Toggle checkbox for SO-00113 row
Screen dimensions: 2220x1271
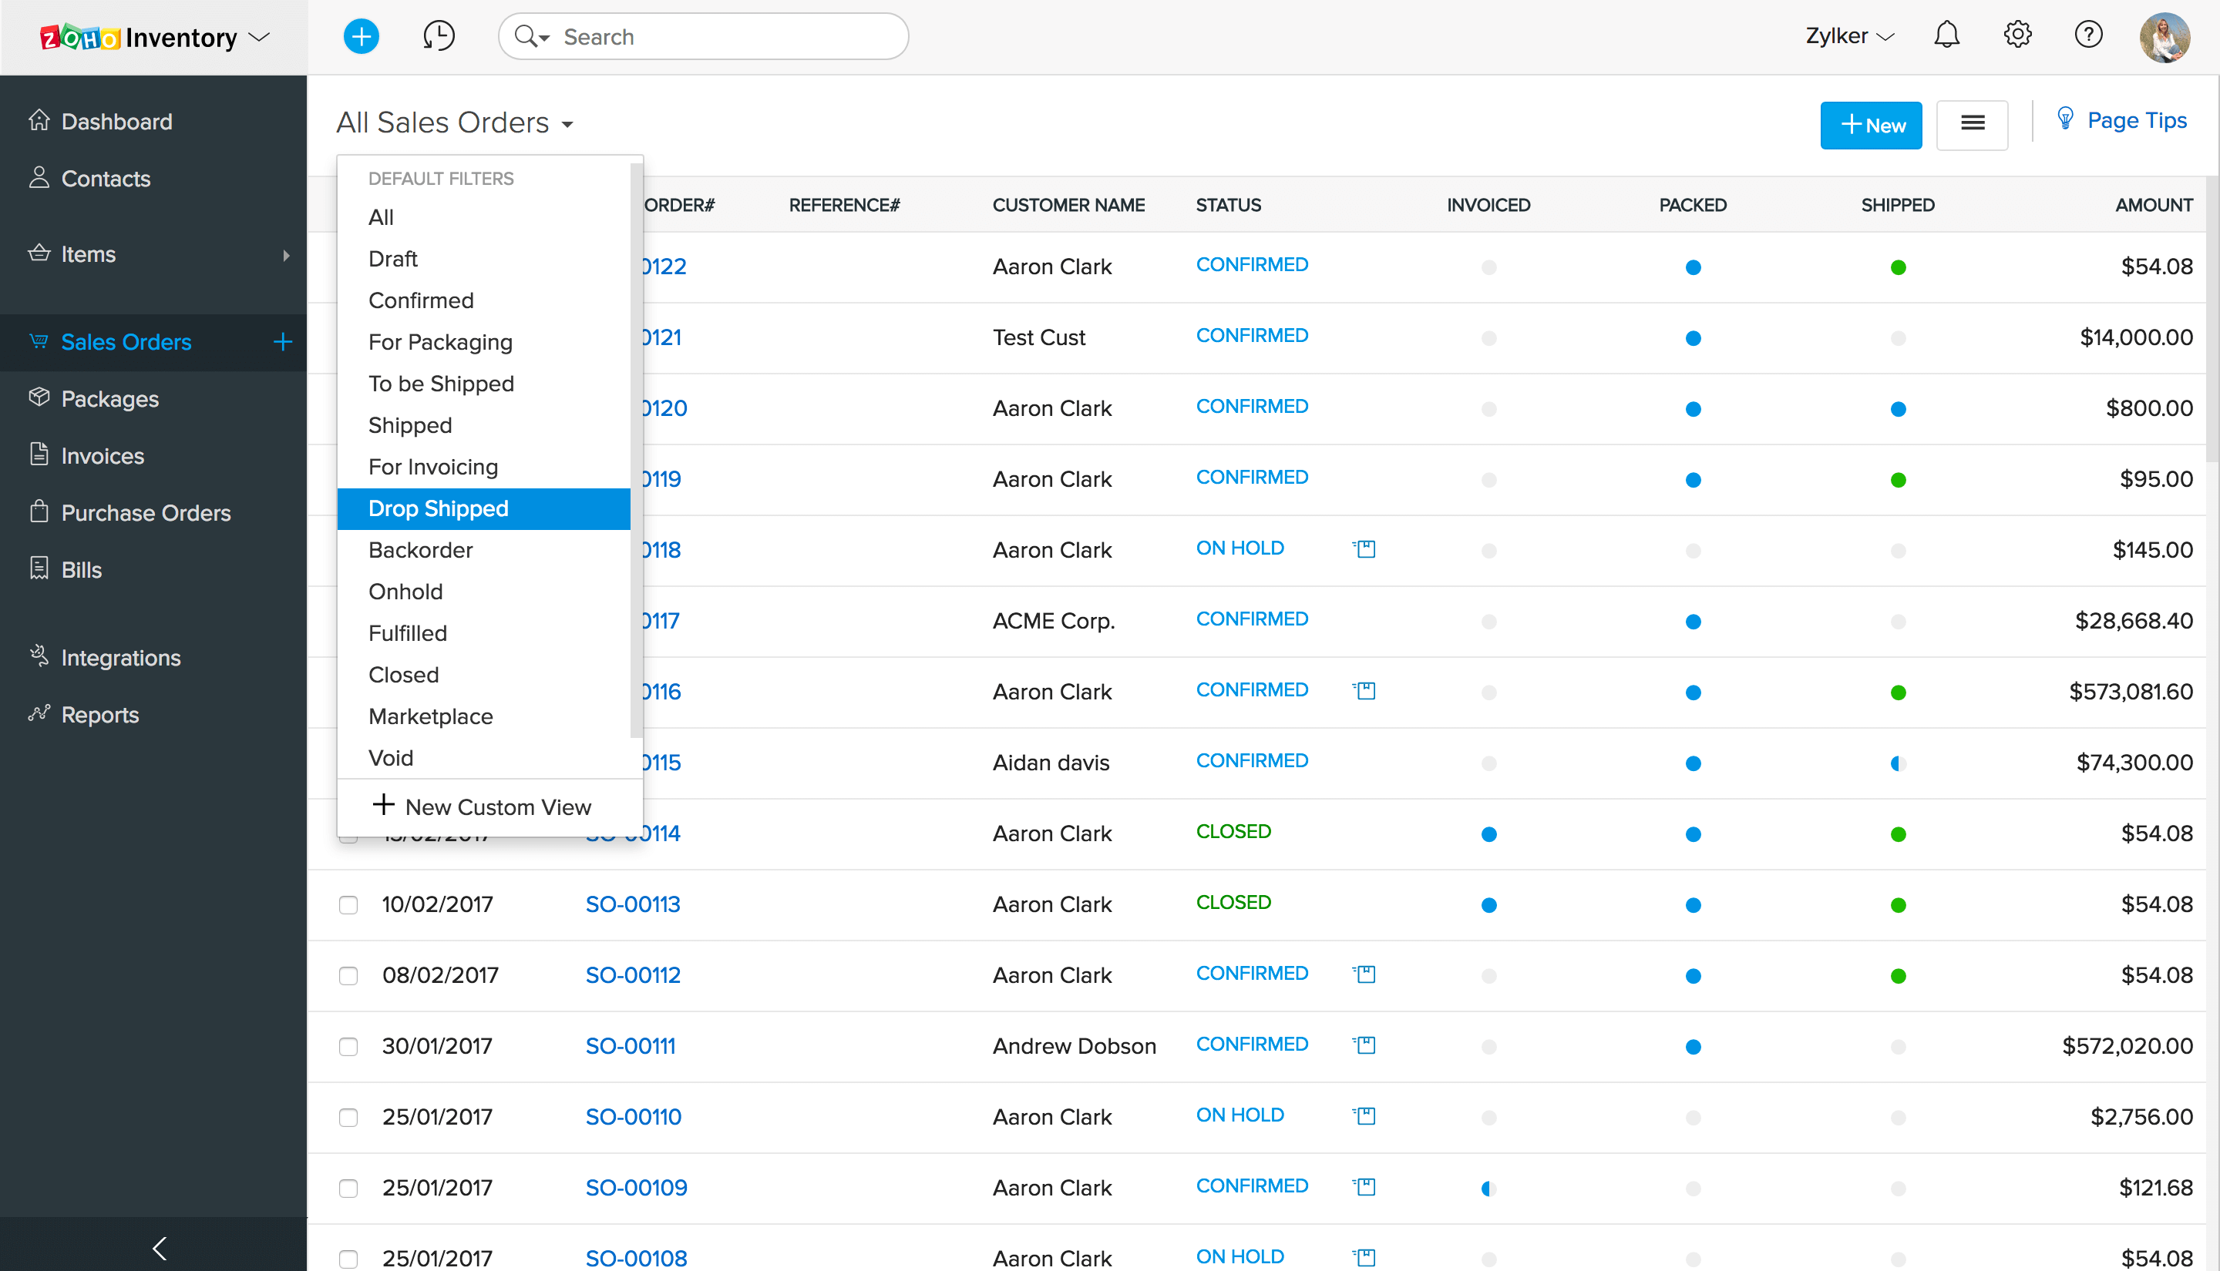pos(348,902)
